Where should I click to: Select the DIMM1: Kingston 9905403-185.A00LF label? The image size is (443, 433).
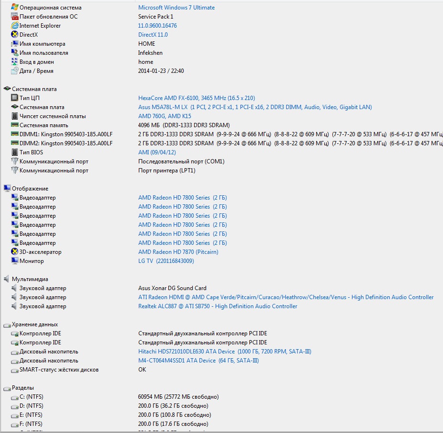tap(66, 134)
